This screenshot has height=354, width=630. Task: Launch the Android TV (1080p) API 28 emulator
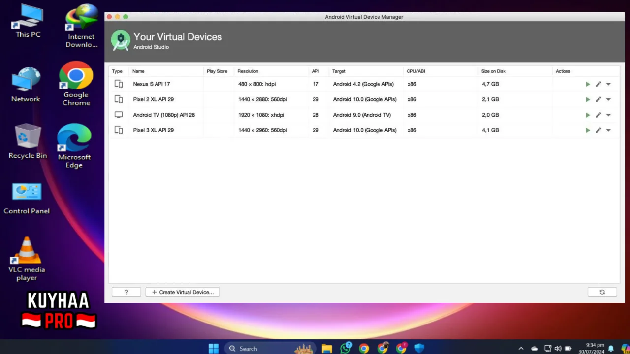(x=588, y=115)
